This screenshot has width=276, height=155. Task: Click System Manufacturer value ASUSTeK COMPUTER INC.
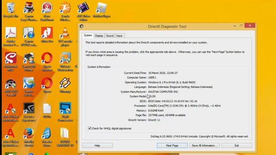pos(163,92)
